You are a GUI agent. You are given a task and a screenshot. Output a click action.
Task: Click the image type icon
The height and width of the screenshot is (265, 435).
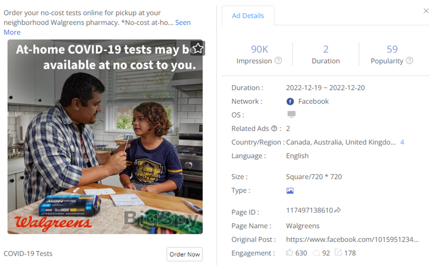tap(290, 191)
